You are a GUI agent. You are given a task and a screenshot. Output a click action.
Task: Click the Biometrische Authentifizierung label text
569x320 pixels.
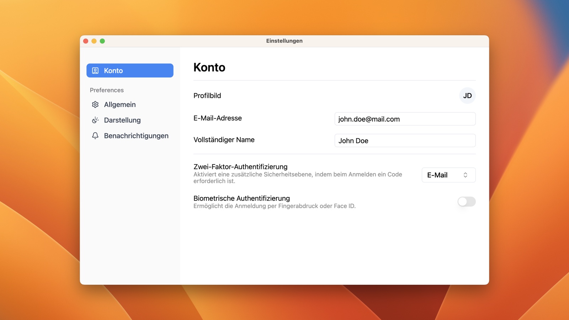click(x=241, y=198)
